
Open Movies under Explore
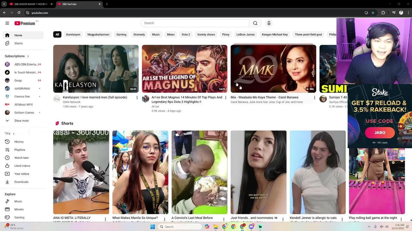click(23, 210)
